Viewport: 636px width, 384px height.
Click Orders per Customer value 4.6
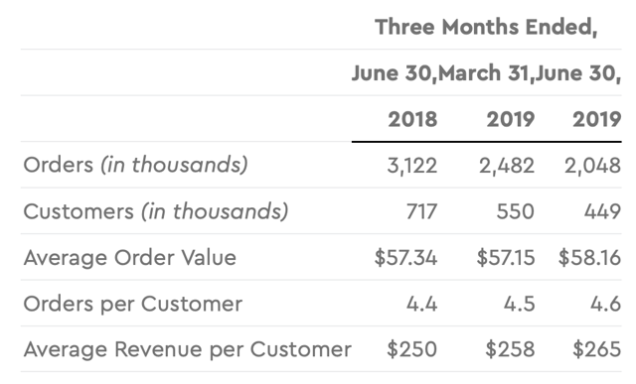tap(605, 304)
